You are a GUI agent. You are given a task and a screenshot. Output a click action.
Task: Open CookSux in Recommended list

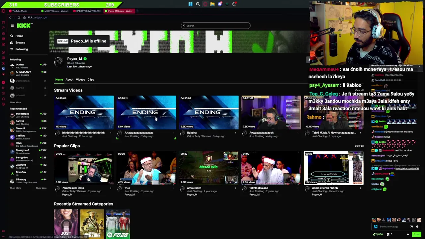[28, 173]
